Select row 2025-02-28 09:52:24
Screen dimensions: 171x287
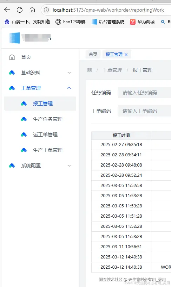click(x=131, y=175)
